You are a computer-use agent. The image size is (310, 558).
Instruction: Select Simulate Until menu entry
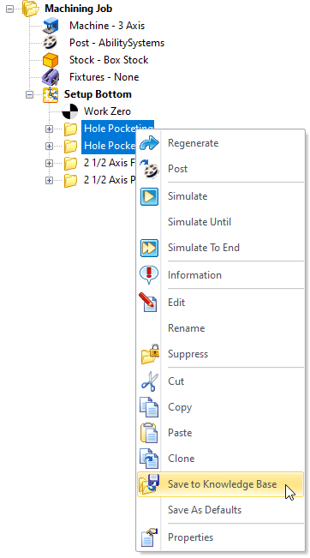(x=220, y=222)
